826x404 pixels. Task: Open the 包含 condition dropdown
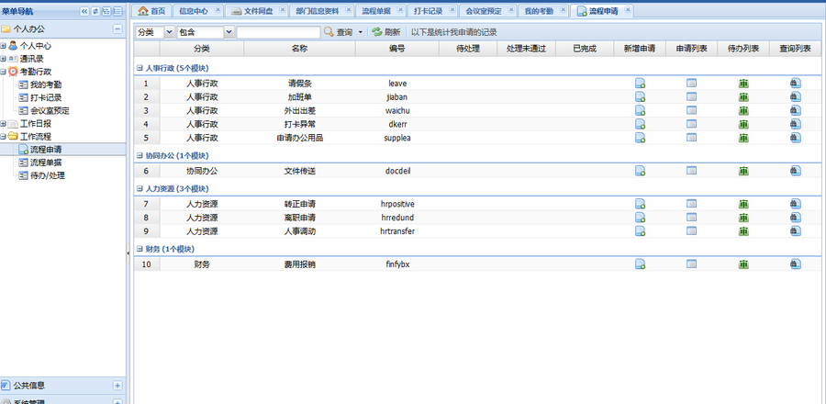(229, 32)
